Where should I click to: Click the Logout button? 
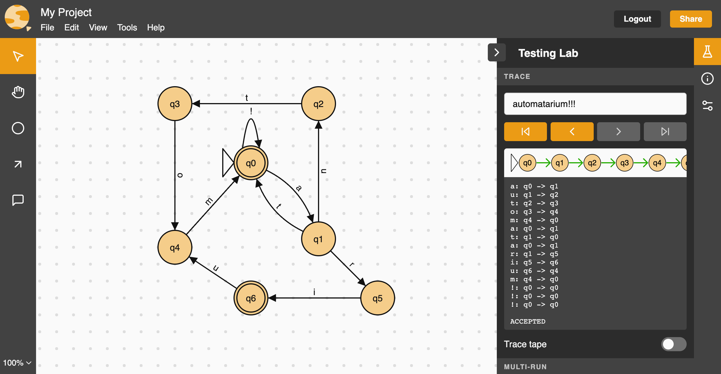(637, 19)
